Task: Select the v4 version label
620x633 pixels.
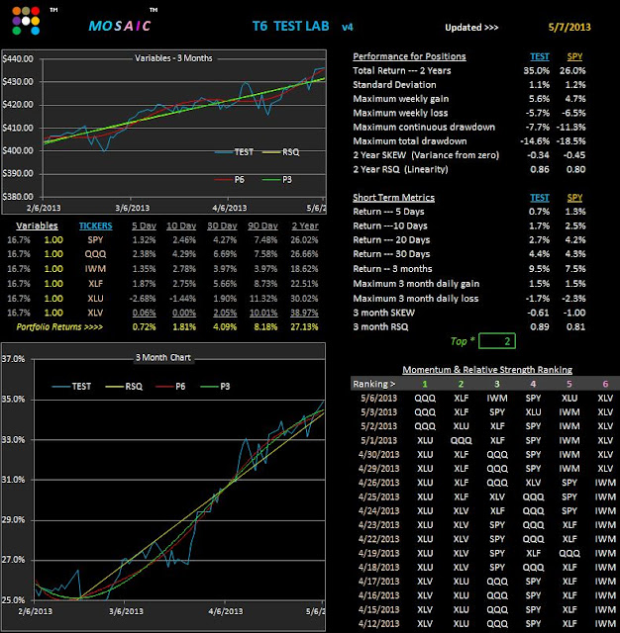Action: pyautogui.click(x=348, y=28)
